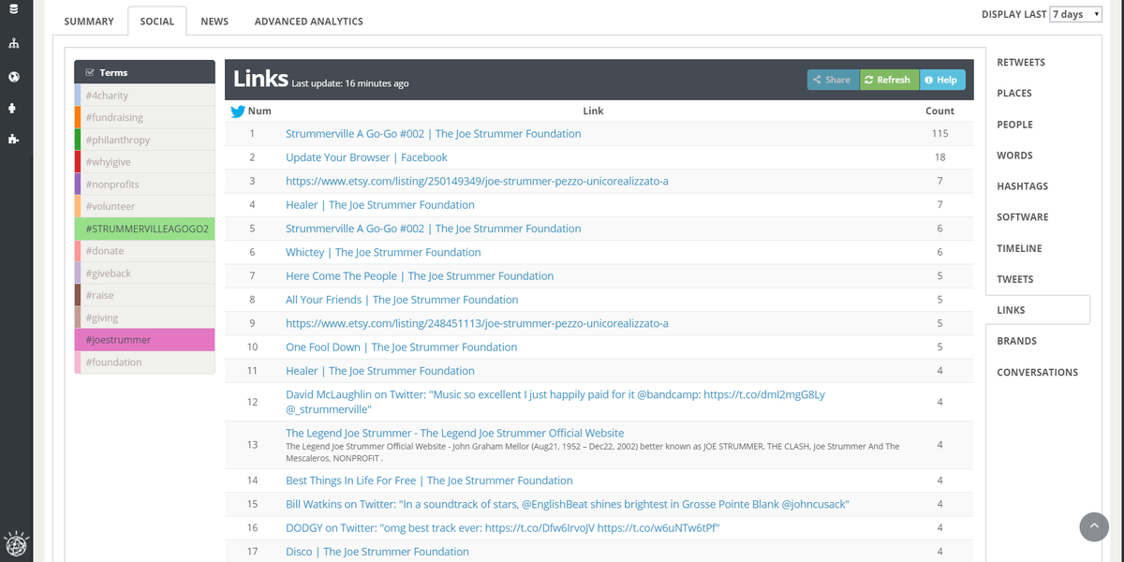The width and height of the screenshot is (1124, 562).
Task: Click the tan color strip beside #giving
Action: [78, 318]
